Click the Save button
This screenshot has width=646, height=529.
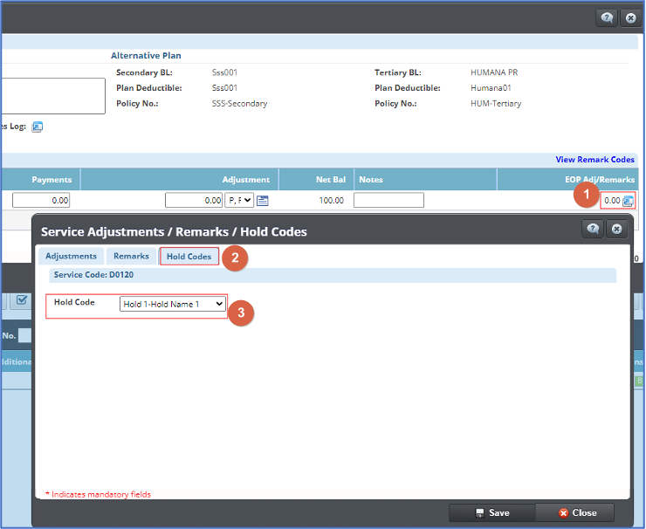point(491,512)
